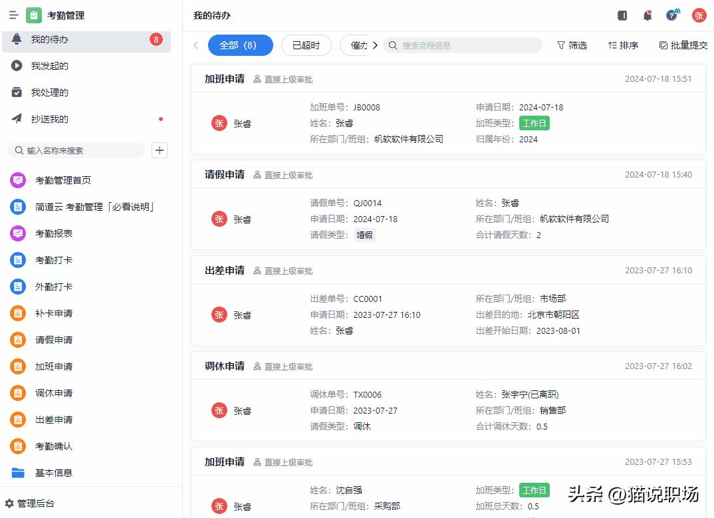Open 请假申请 workflow icon in sidebar
Screen dimensions: 714x518
pyautogui.click(x=18, y=340)
